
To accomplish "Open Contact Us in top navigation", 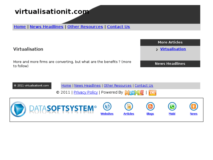I will tap(118, 27).
